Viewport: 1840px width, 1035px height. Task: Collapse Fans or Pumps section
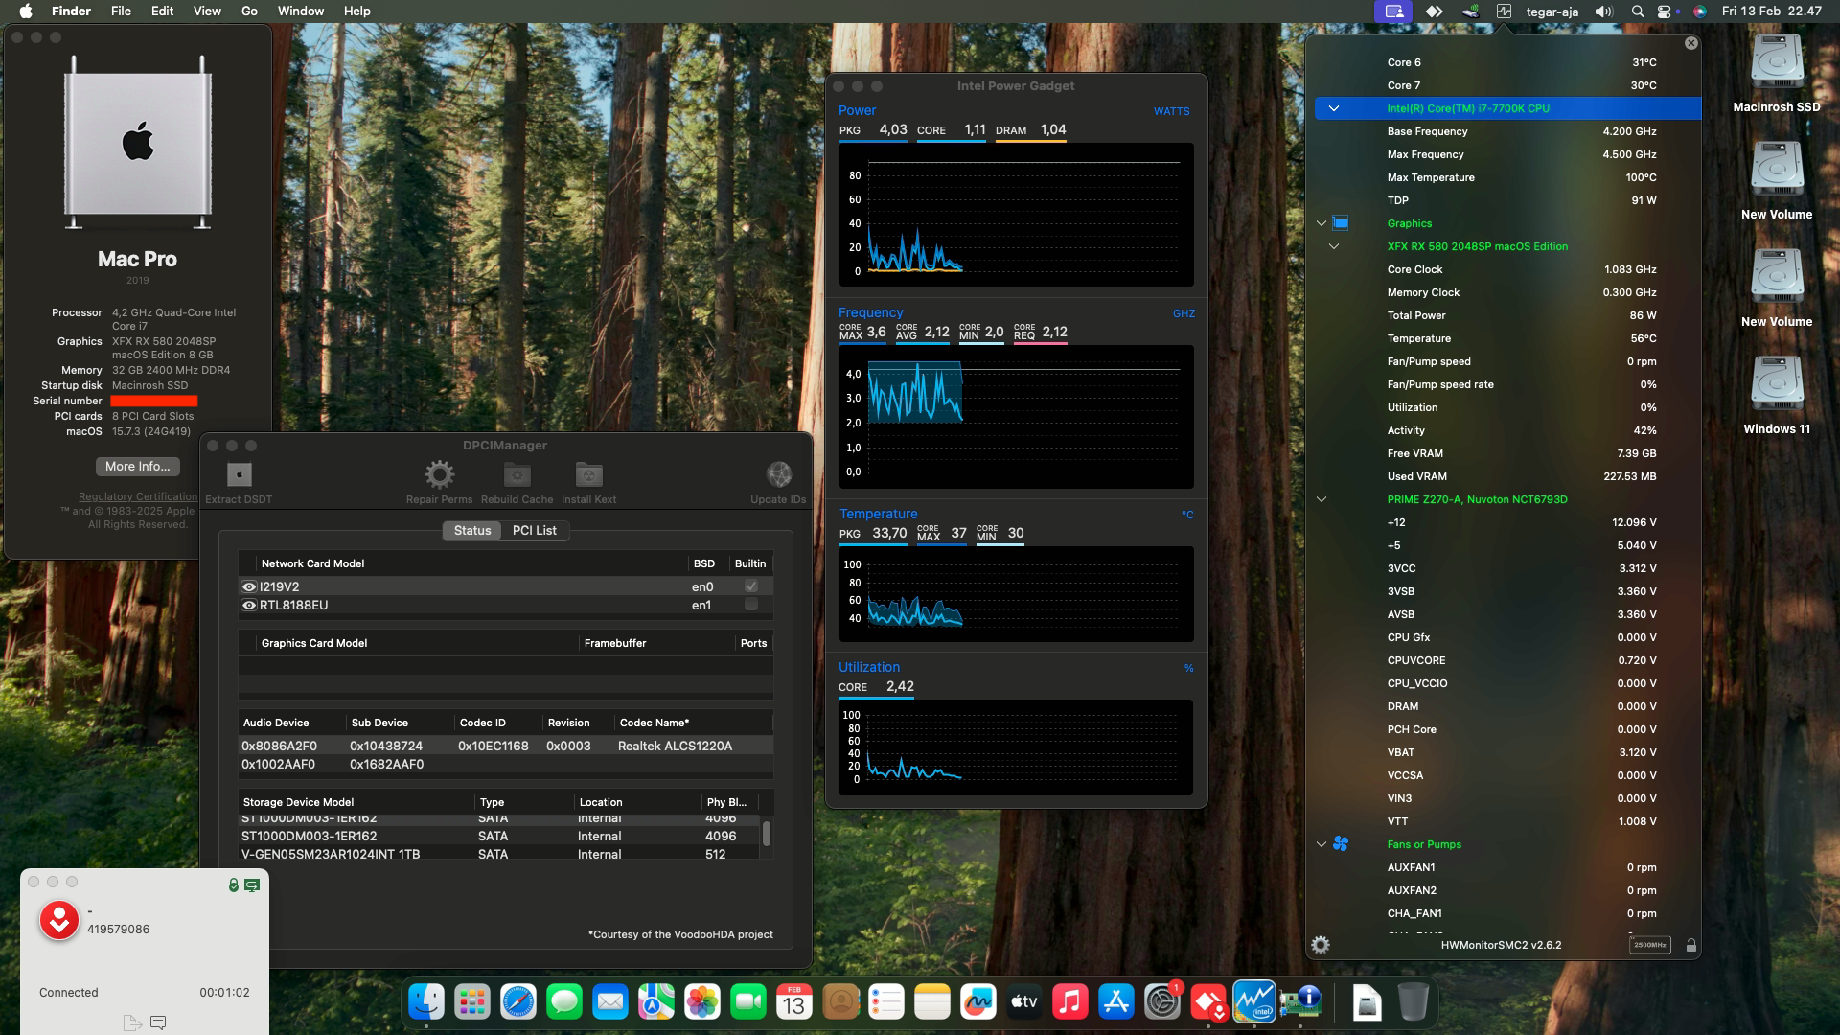tap(1322, 844)
